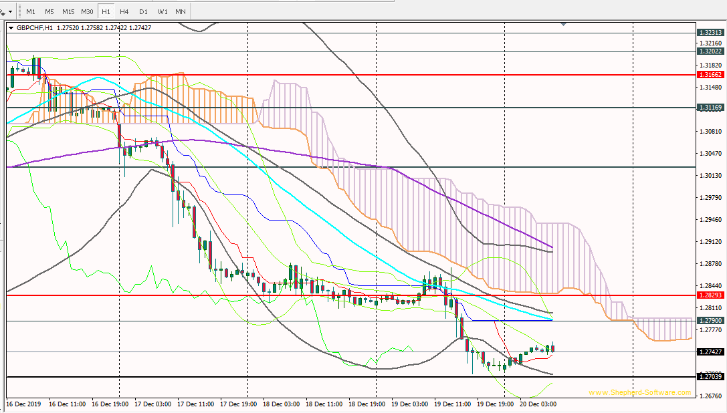The height and width of the screenshot is (413, 727).
Task: Click the 17 Dec 19:00 time label
Action: tap(238, 404)
